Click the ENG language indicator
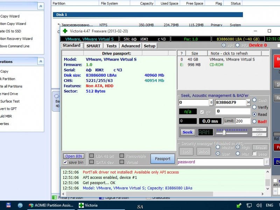280x210 pixels. click(269, 205)
